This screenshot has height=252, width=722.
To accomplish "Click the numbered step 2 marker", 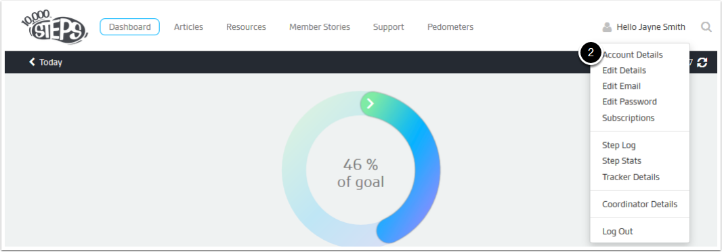I will 591,54.
